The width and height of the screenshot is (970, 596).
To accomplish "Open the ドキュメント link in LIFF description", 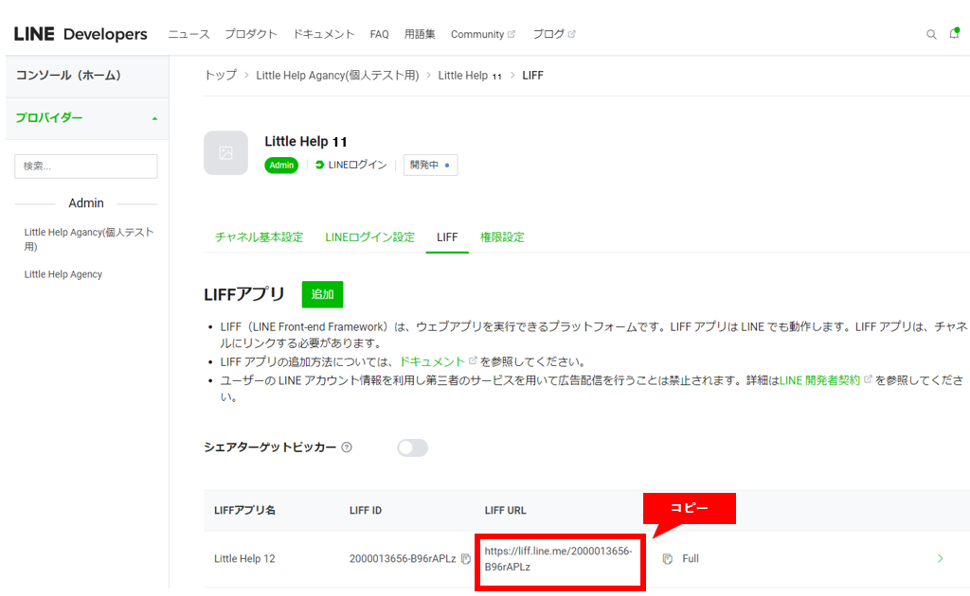I will 432,361.
